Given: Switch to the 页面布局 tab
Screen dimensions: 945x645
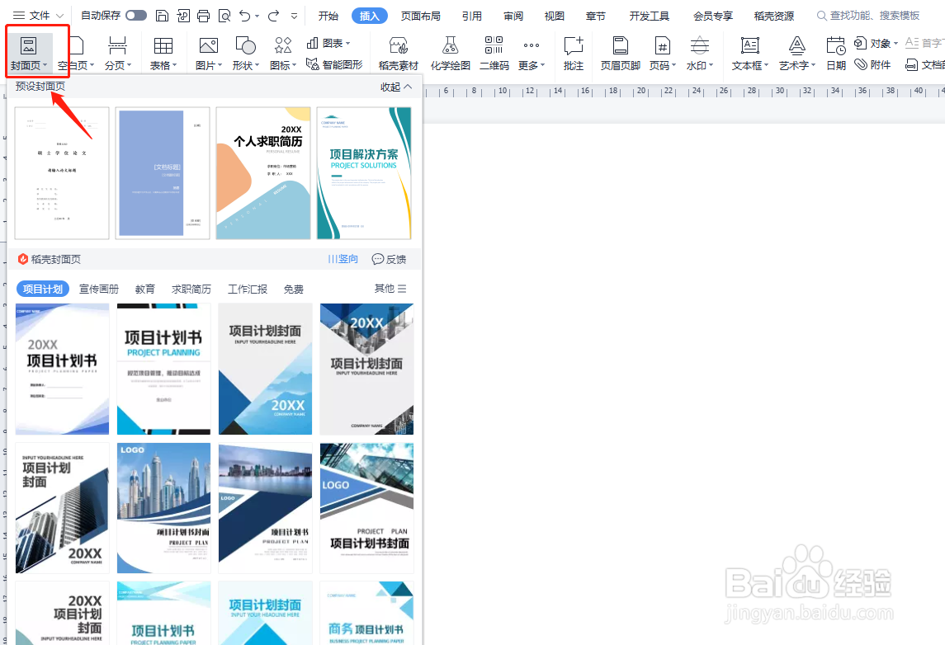Looking at the screenshot, I should click(x=421, y=16).
